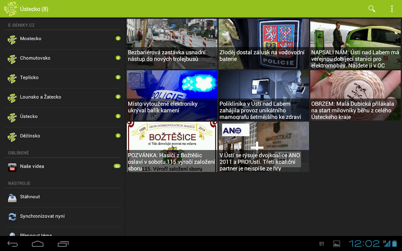Viewport: 402px width, 251px height.
Task: Click the Ústecko (8) header title
Action: click(x=34, y=9)
